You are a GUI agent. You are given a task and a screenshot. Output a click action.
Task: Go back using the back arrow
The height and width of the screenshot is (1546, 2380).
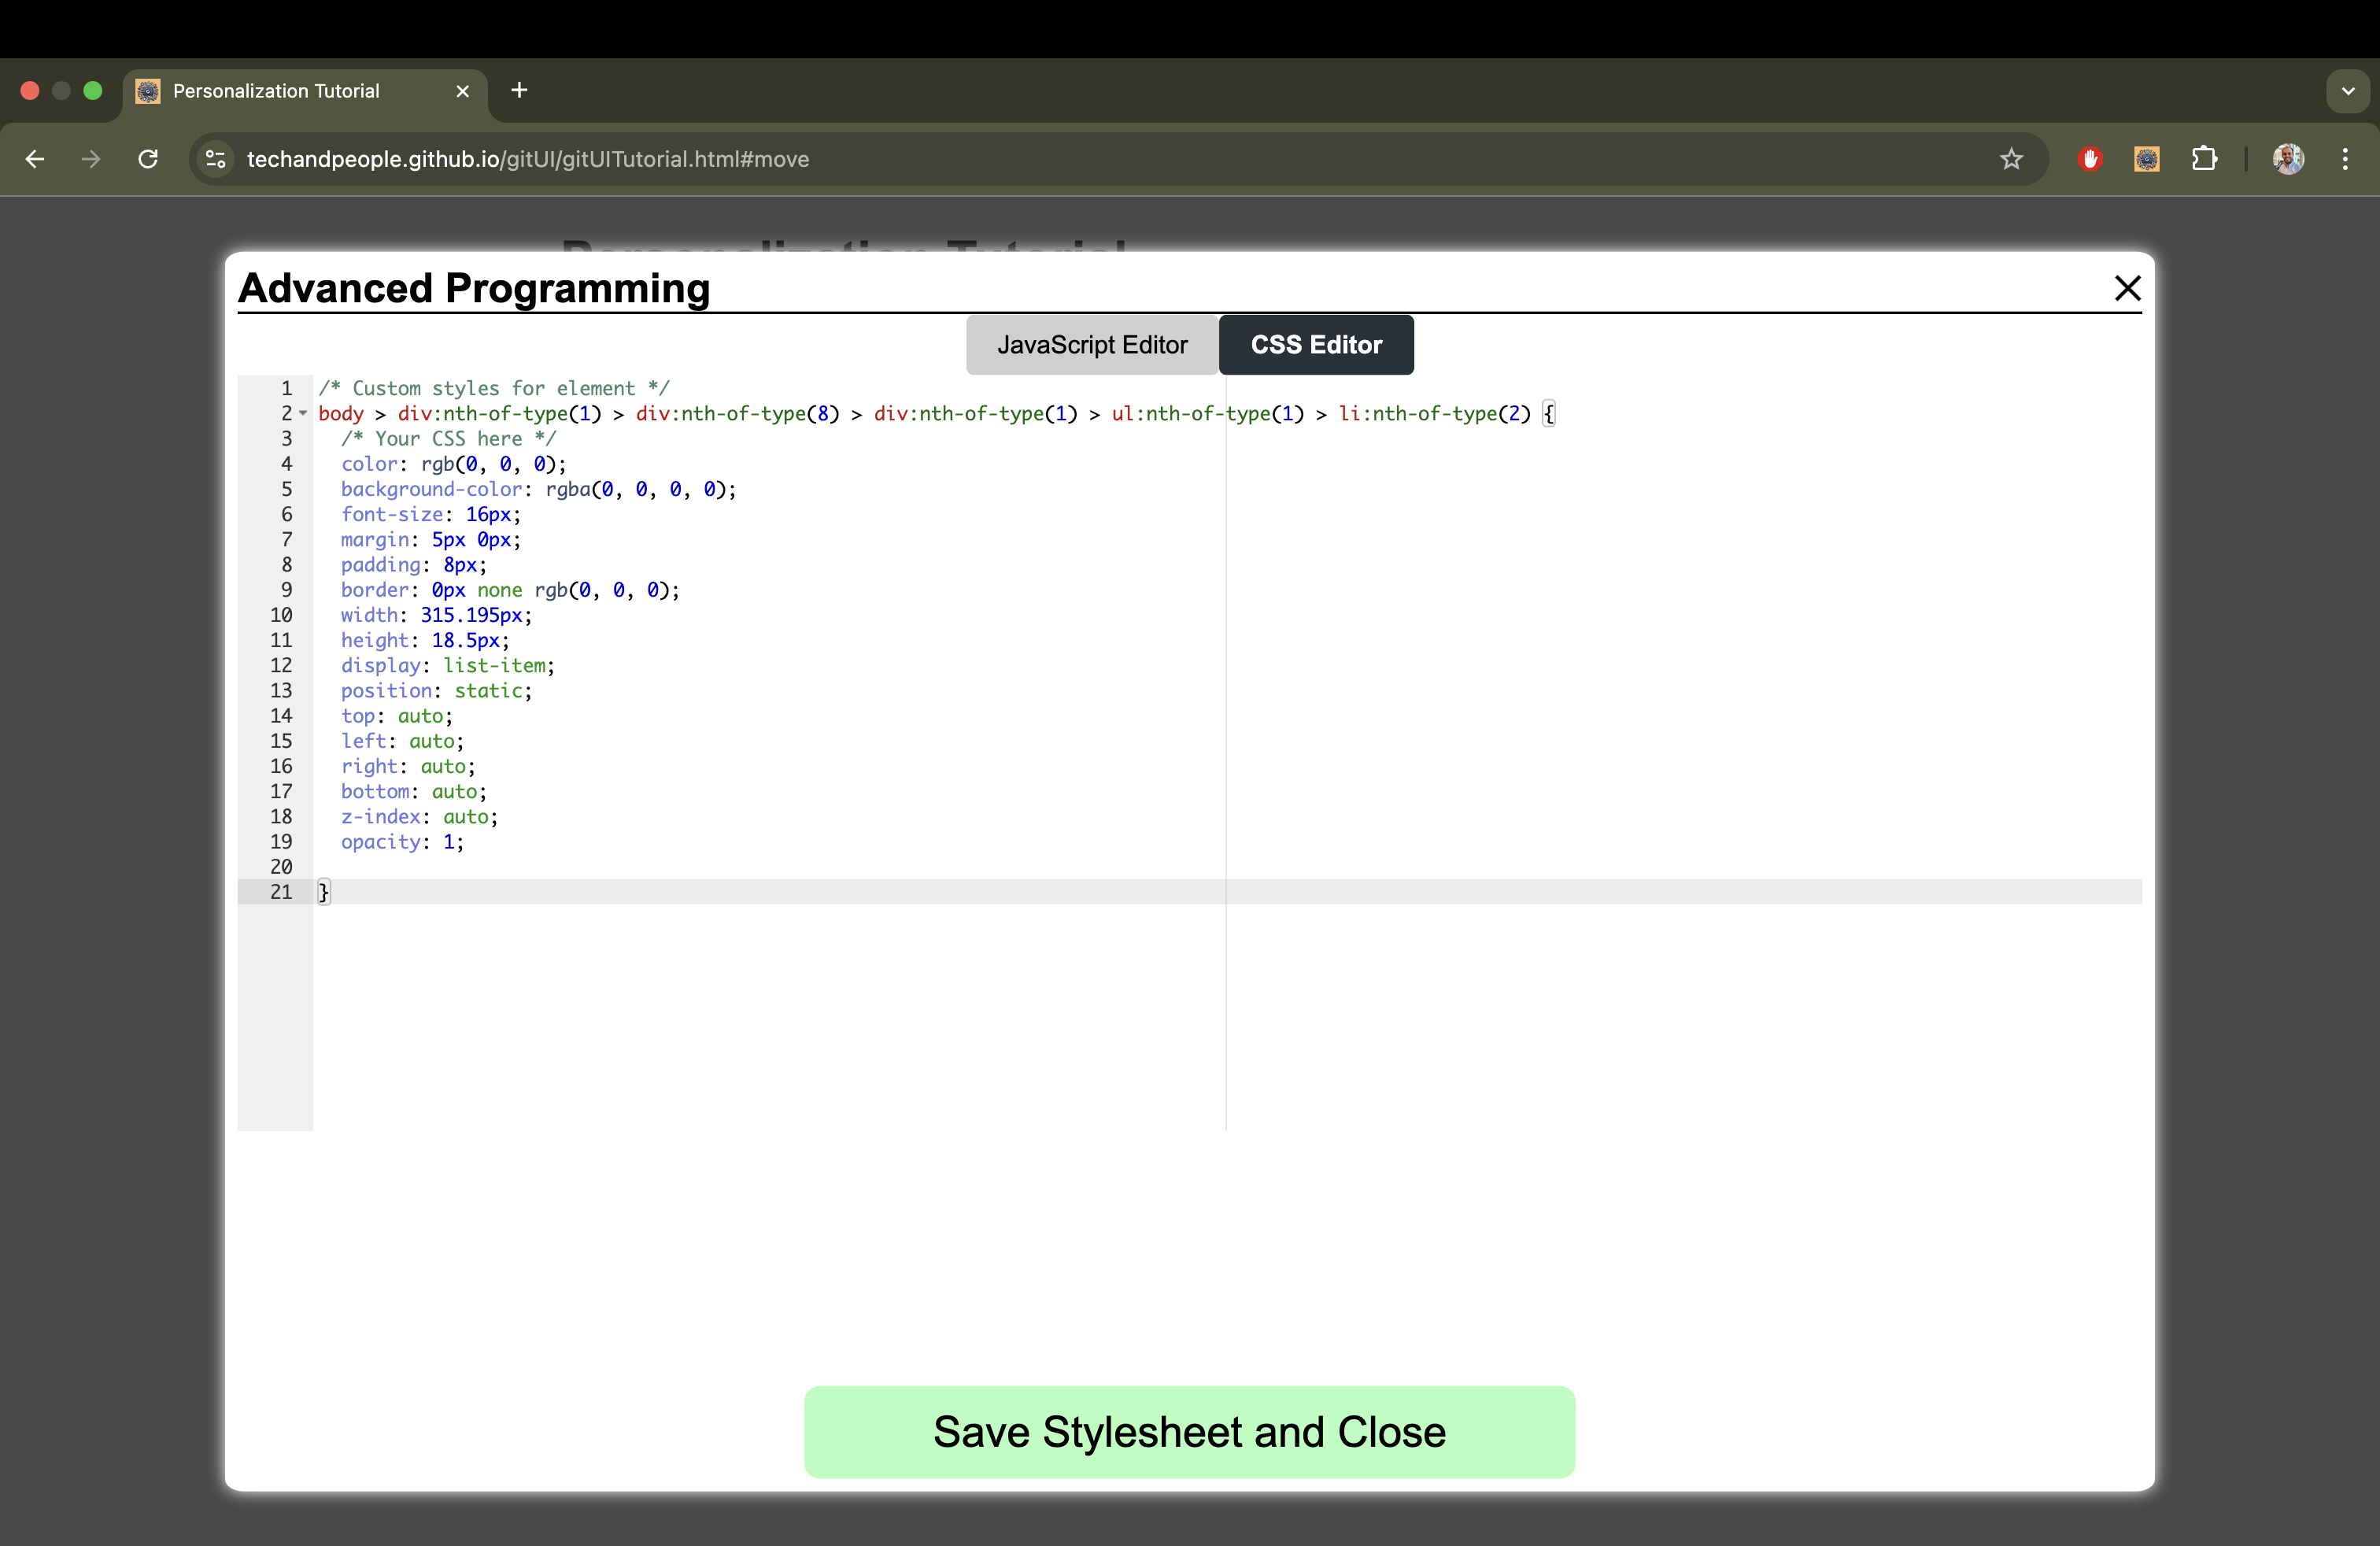click(x=34, y=159)
